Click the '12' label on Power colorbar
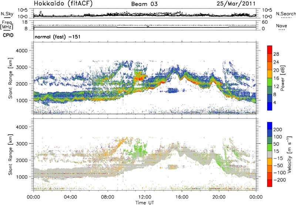 tap(276, 87)
